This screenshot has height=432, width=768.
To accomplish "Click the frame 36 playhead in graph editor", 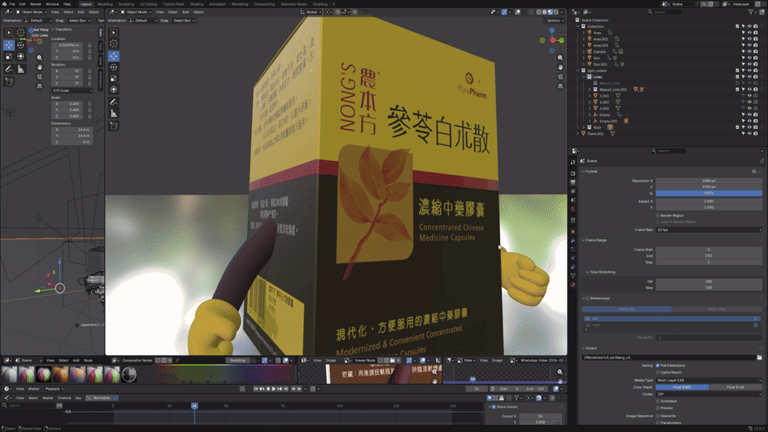I will tap(194, 406).
